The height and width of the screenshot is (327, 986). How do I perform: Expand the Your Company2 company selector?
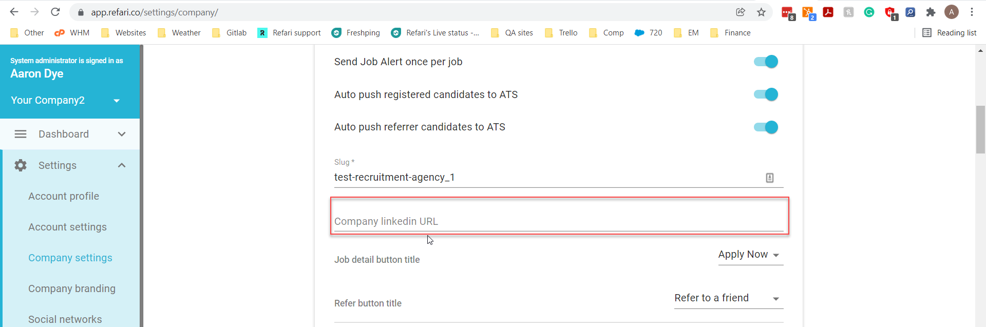click(65, 101)
